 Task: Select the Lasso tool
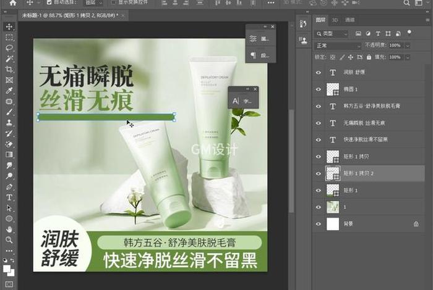[9, 48]
